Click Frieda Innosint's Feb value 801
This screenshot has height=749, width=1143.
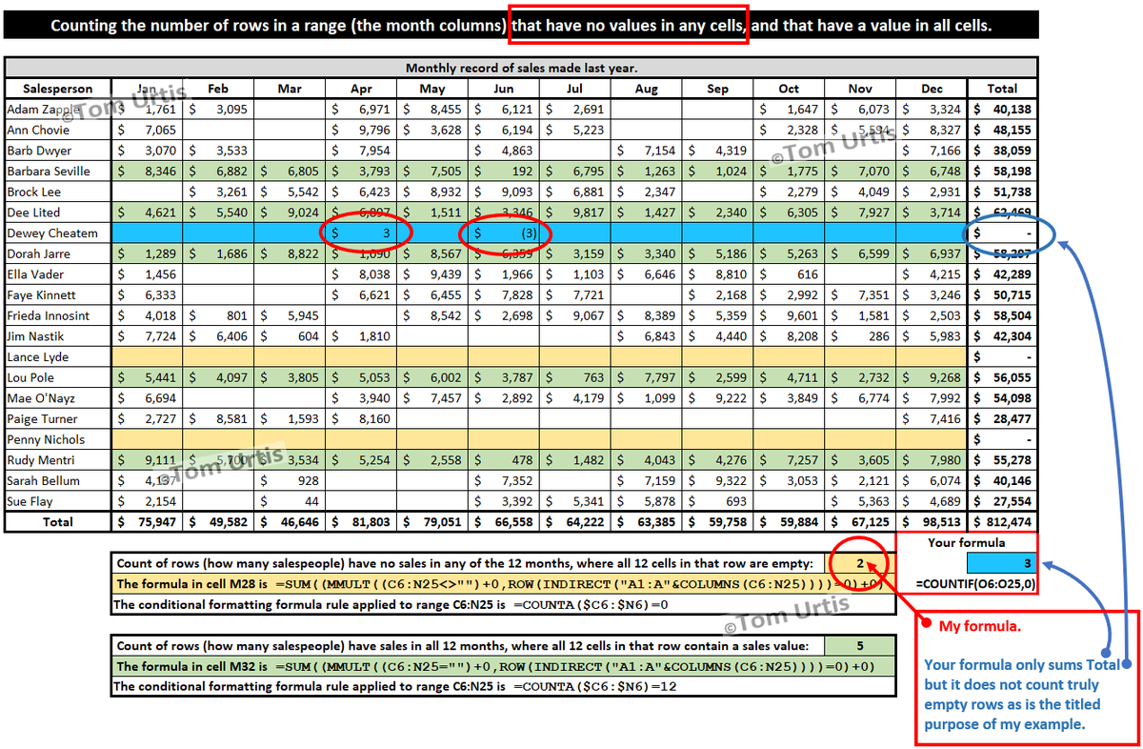tap(219, 315)
